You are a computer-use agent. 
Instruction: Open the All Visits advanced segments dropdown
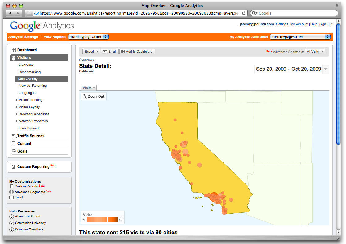(315, 52)
